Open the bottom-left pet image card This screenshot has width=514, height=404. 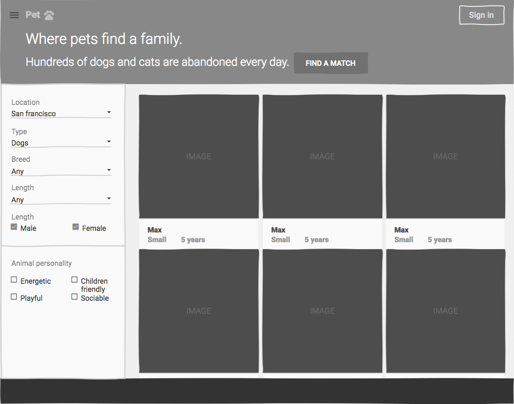(x=199, y=311)
